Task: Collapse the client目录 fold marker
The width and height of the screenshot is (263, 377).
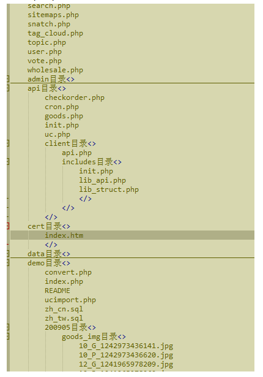Action: [x=8, y=143]
